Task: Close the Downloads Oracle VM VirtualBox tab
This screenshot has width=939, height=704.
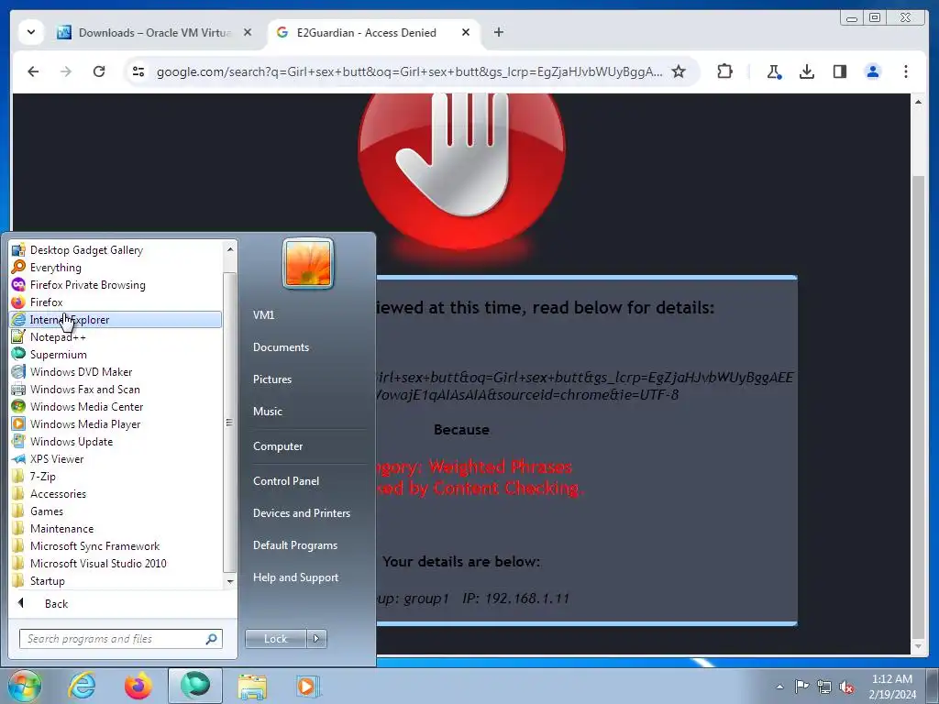Action: point(248,32)
